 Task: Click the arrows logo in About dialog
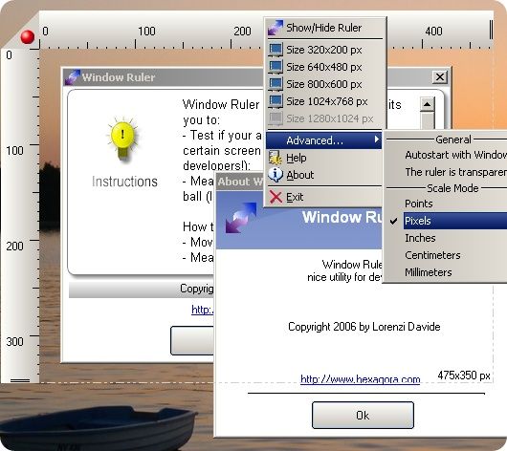pyautogui.click(x=241, y=218)
